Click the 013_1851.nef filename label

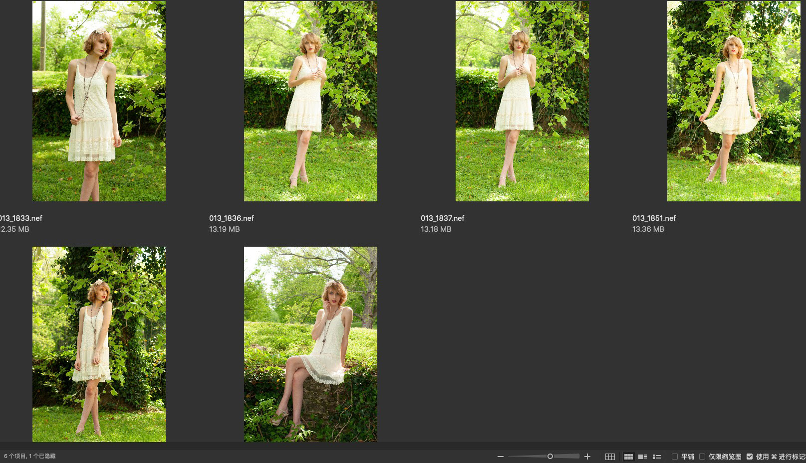654,218
